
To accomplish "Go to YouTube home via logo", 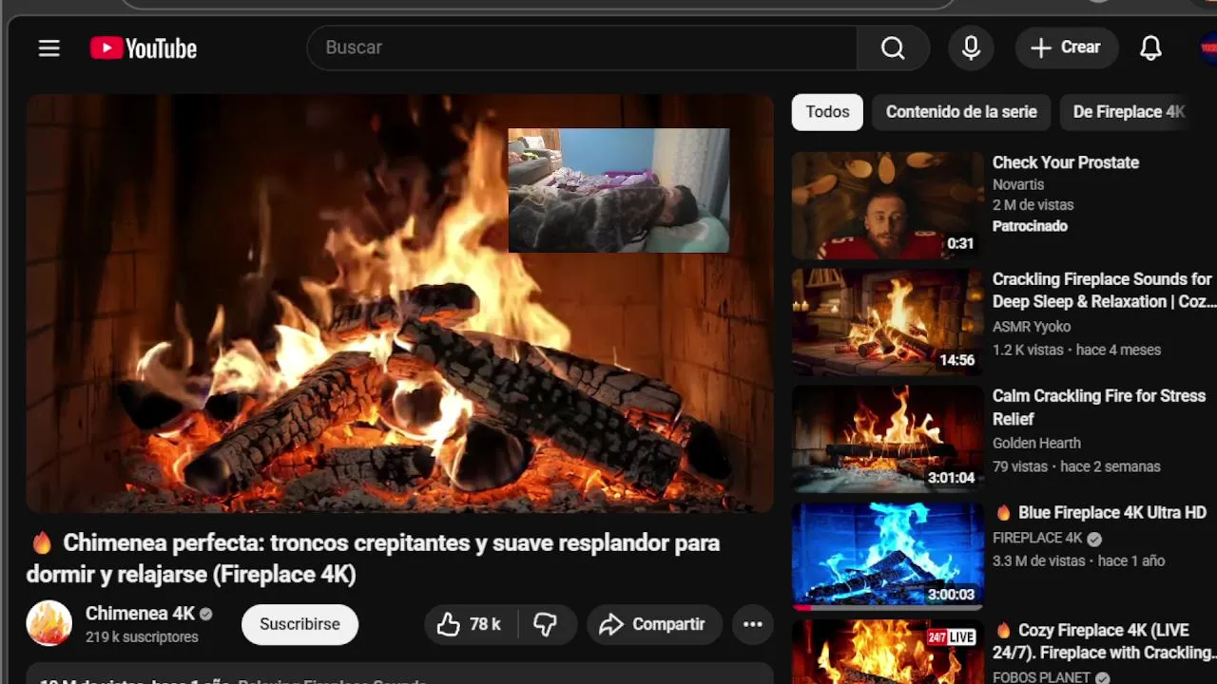I will [144, 48].
